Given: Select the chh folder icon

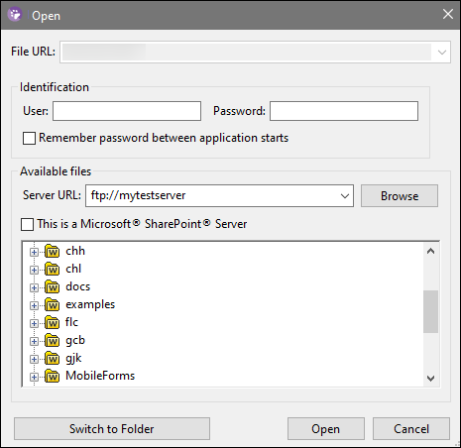Looking at the screenshot, I should [x=52, y=251].
